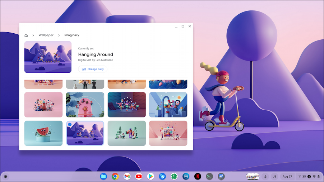Image resolution: width=324 pixels, height=182 pixels.
Task: Open the Wallpaper breadcrumb link
Action: tap(46, 35)
